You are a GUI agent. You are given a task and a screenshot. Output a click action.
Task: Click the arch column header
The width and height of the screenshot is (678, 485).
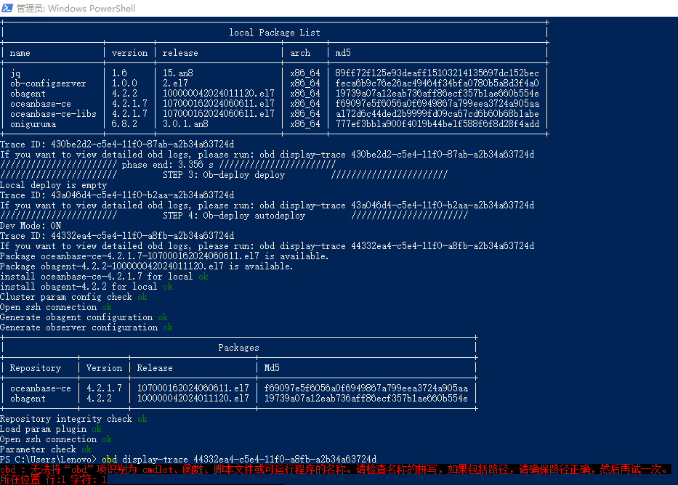pos(300,53)
